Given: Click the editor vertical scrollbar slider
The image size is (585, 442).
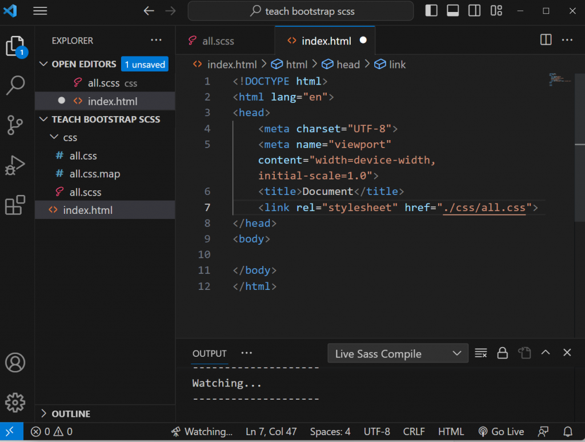Looking at the screenshot, I should pyautogui.click(x=580, y=148).
